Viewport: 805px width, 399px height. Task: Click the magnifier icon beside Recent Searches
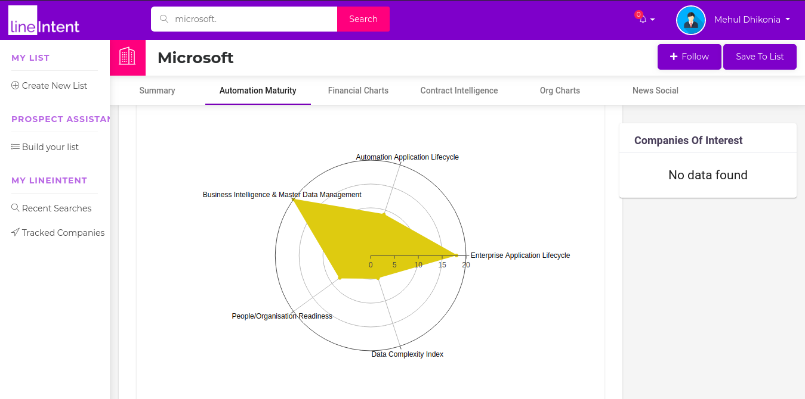click(x=16, y=208)
